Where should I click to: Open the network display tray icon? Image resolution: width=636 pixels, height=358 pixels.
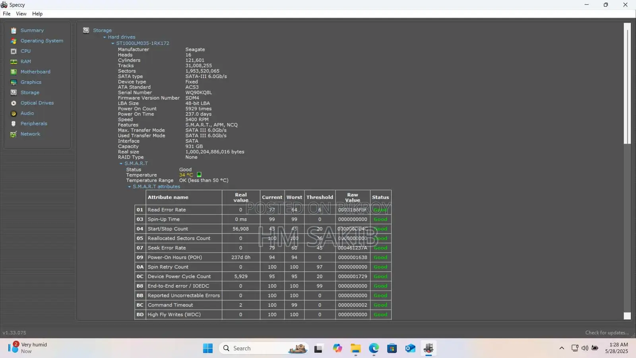575,348
